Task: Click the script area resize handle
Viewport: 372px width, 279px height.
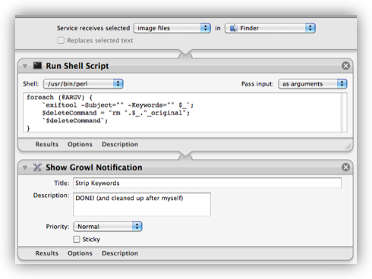Action: pos(348,146)
